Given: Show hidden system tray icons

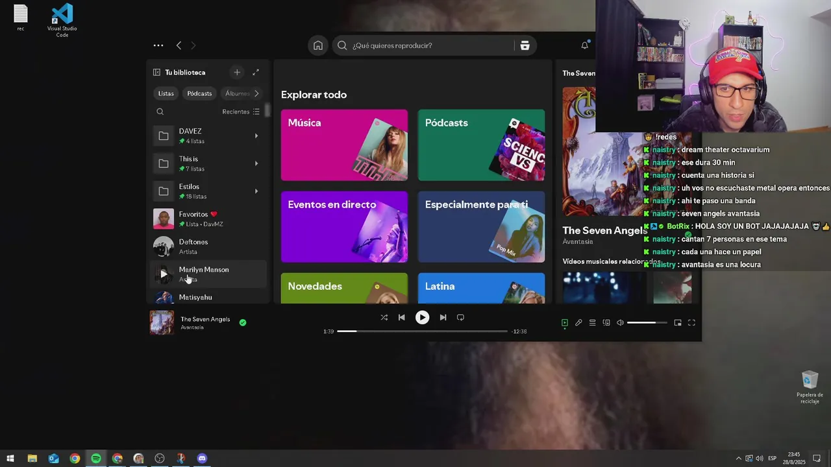Looking at the screenshot, I should (x=738, y=459).
